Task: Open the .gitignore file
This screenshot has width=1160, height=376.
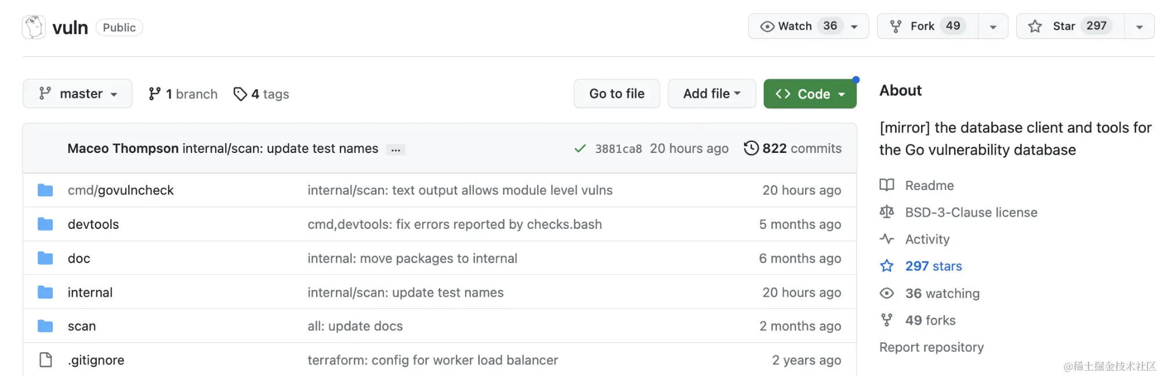Action: [96, 360]
